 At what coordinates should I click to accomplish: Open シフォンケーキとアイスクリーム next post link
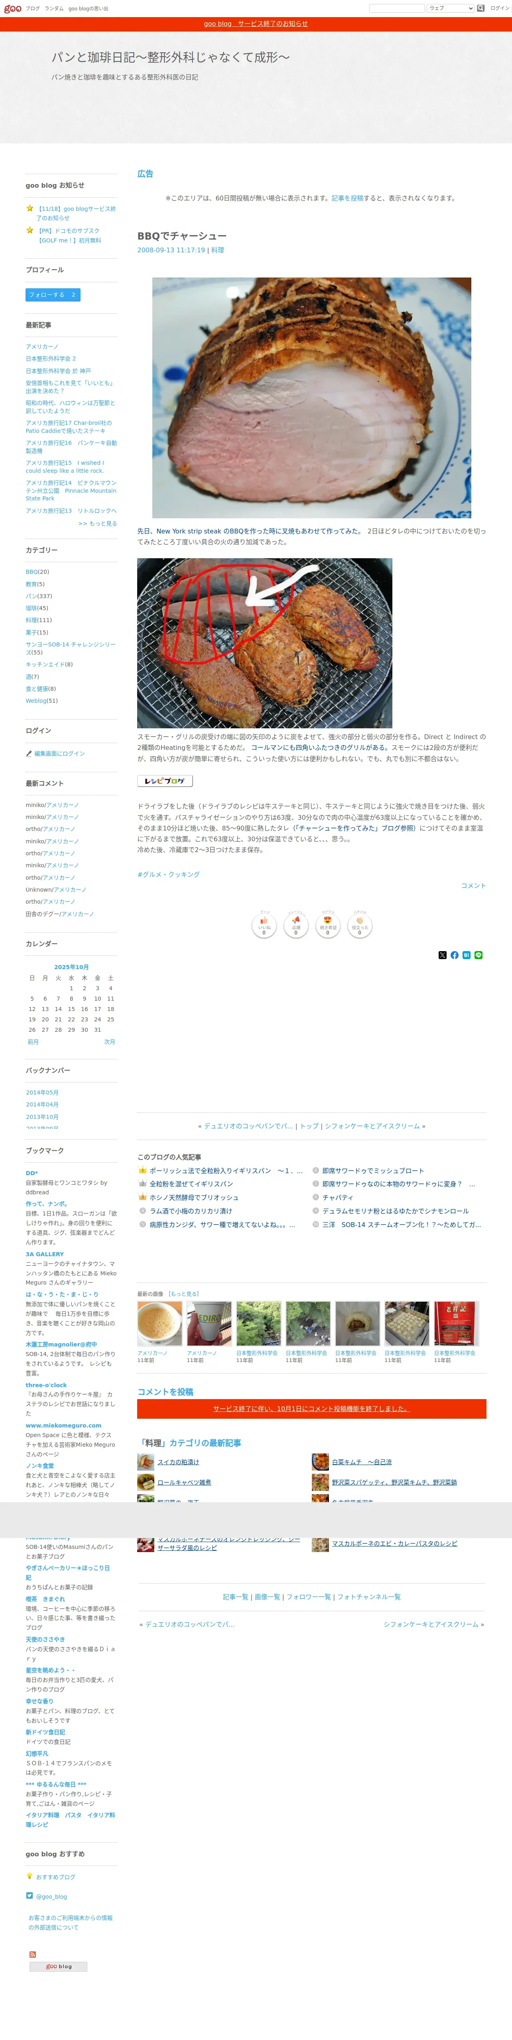point(372,1125)
